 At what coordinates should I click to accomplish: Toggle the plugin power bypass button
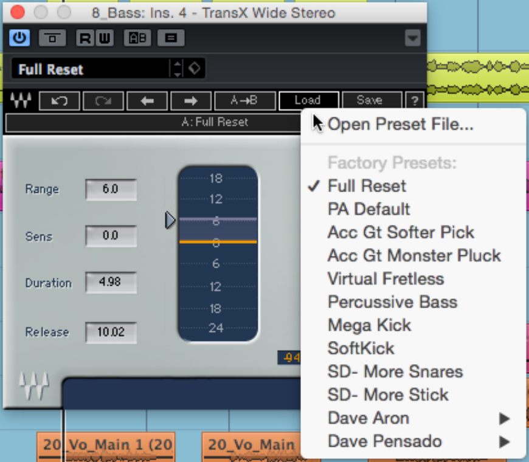[19, 38]
